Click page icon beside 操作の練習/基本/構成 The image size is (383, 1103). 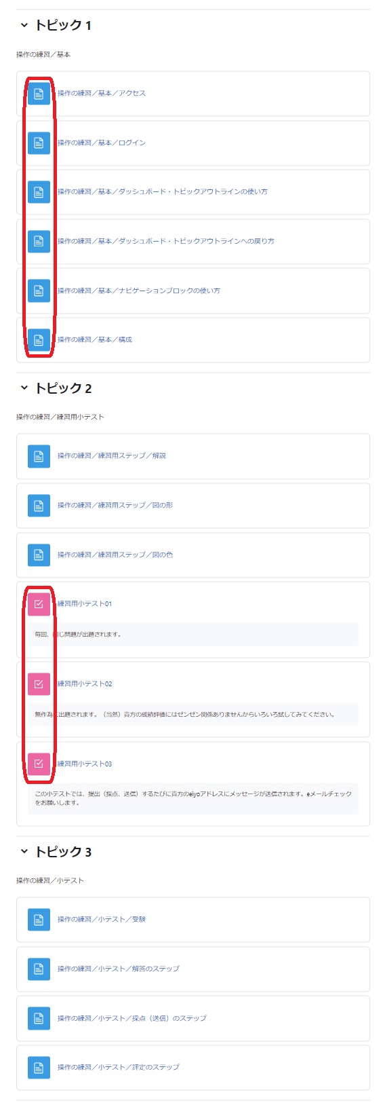click(39, 340)
